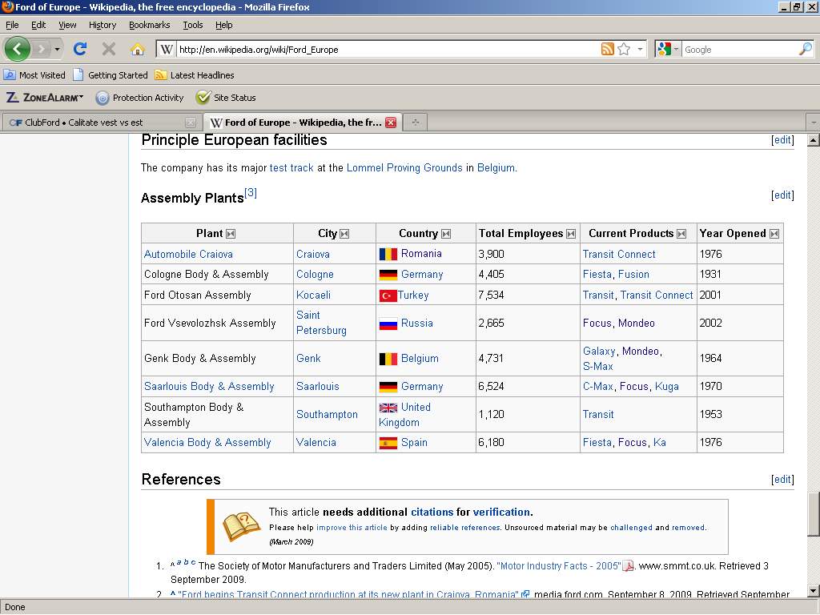Viewport: 820px width, 615px height.
Task: Go to the Home page icon
Action: (x=138, y=49)
